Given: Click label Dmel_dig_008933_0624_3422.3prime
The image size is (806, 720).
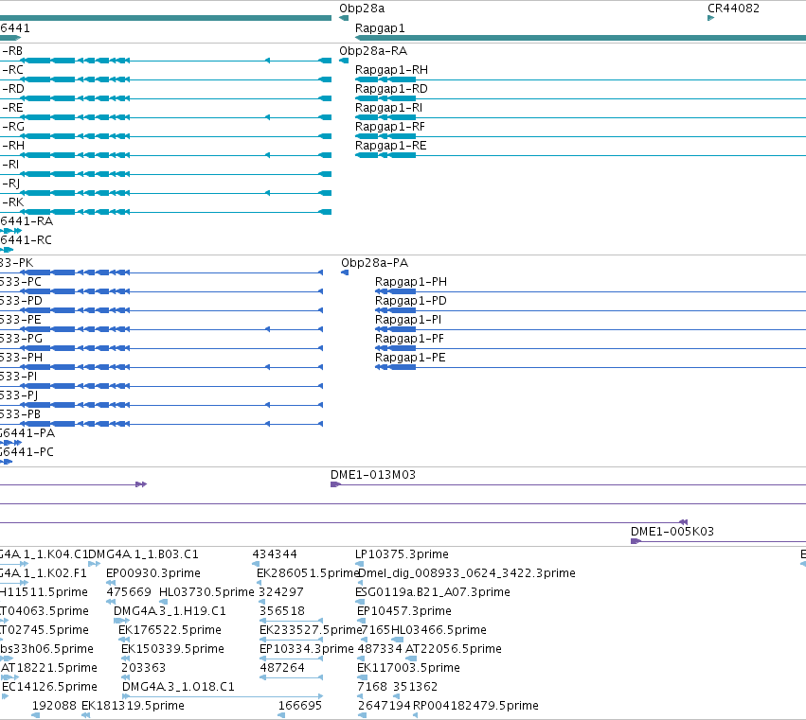Looking at the screenshot, I should 467,573.
